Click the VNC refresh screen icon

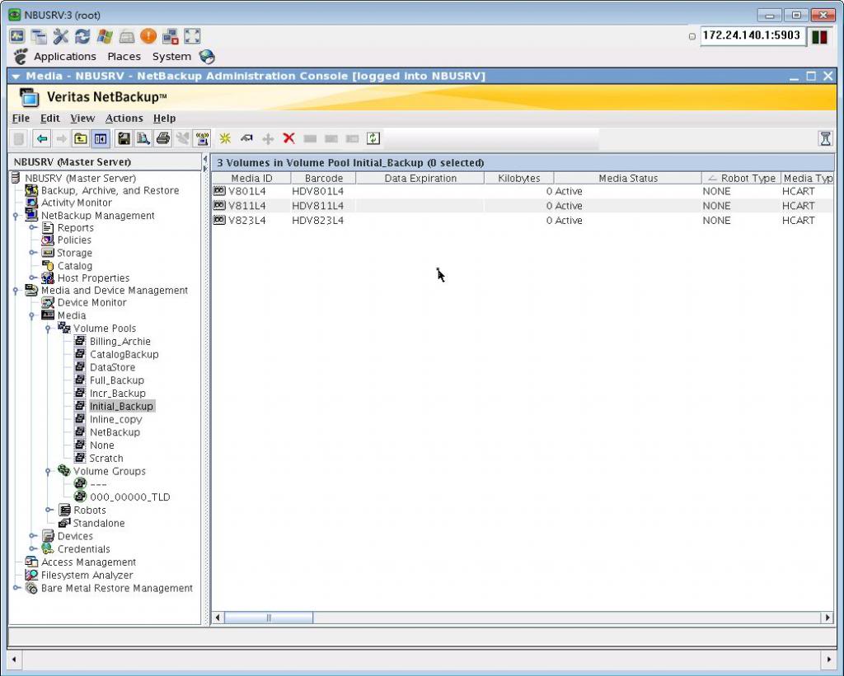82,36
